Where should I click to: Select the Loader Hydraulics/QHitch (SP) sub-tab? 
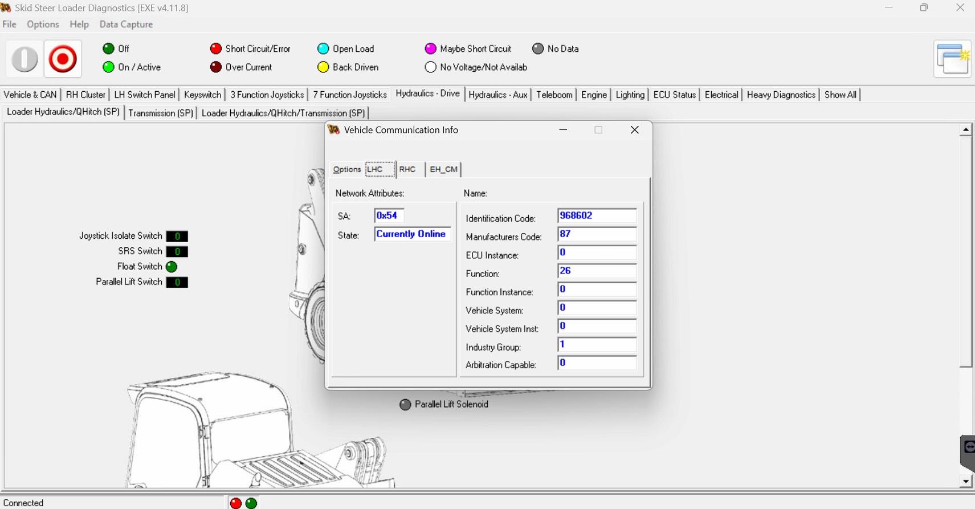click(x=63, y=112)
